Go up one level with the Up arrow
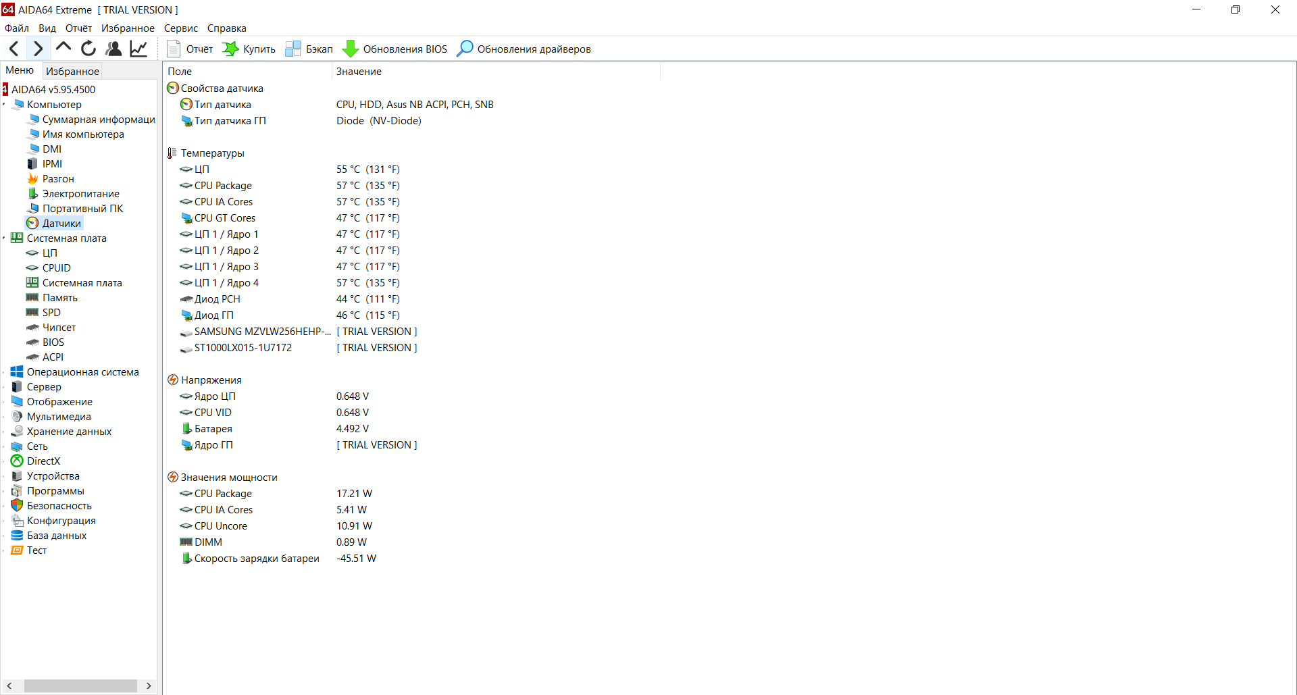 [63, 49]
